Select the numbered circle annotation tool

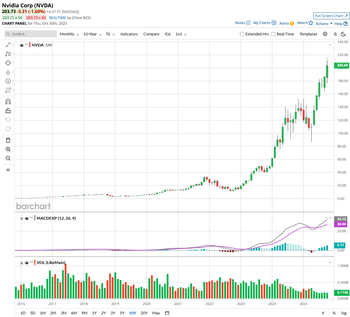(8, 81)
